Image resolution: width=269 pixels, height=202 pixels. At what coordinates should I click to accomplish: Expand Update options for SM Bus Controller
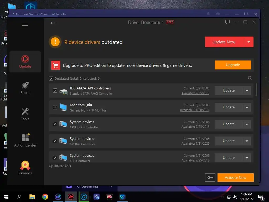(x=247, y=141)
